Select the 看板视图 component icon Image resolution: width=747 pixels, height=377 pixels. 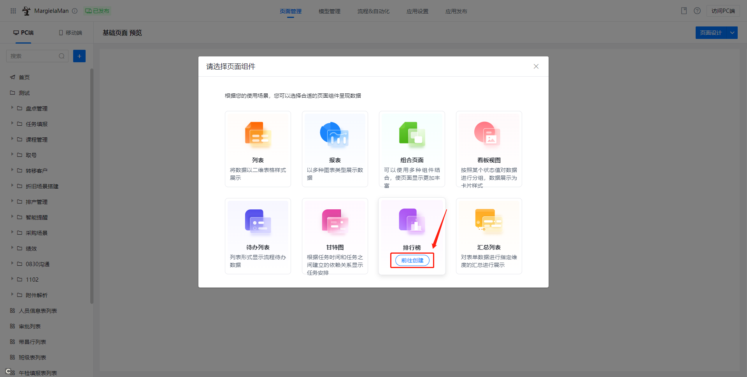click(488, 134)
